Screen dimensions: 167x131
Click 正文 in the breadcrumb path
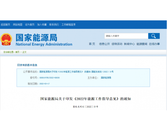click(x=24, y=52)
